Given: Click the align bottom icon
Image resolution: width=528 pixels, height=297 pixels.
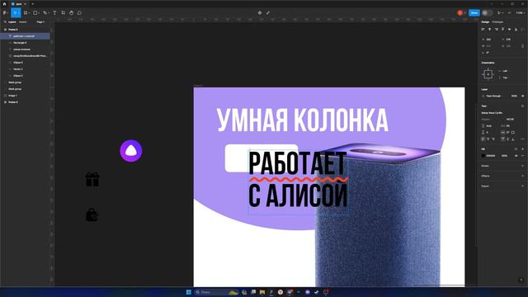Looking at the screenshot, I should [516, 30].
